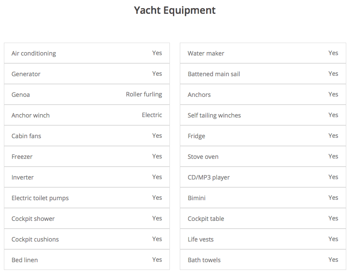Image resolution: width=351 pixels, height=279 pixels.
Task: Click the Generator row label
Action: click(26, 74)
